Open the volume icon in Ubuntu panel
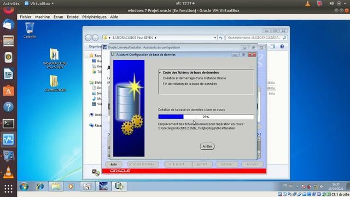 coord(331,3)
